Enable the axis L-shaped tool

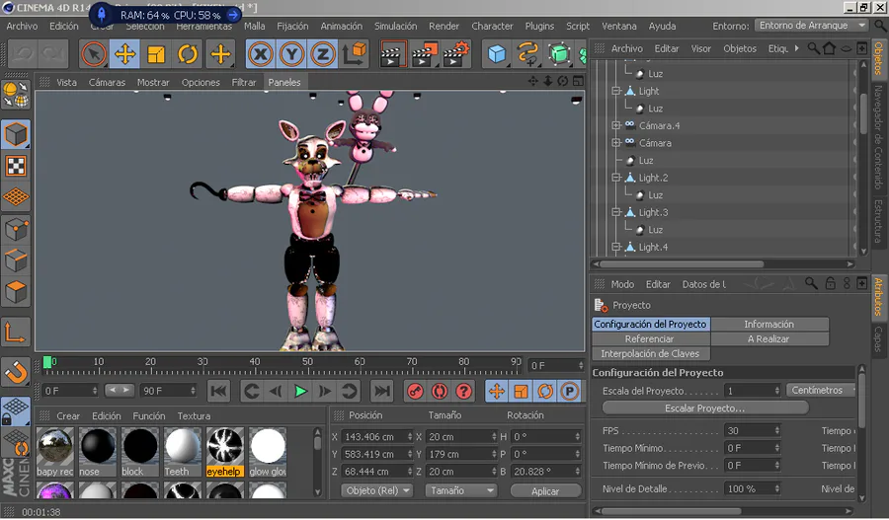click(16, 333)
